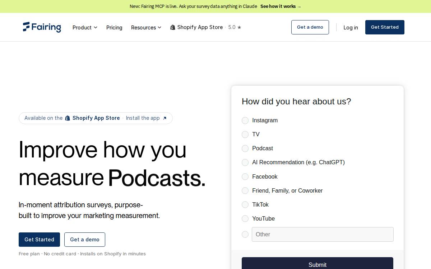The image size is (431, 269).
Task: Click the Improve how you measure headline
Action: pos(112,164)
